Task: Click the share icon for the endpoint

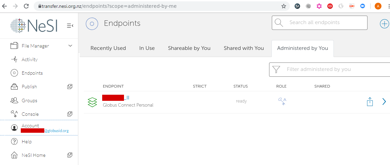Action: (x=370, y=102)
